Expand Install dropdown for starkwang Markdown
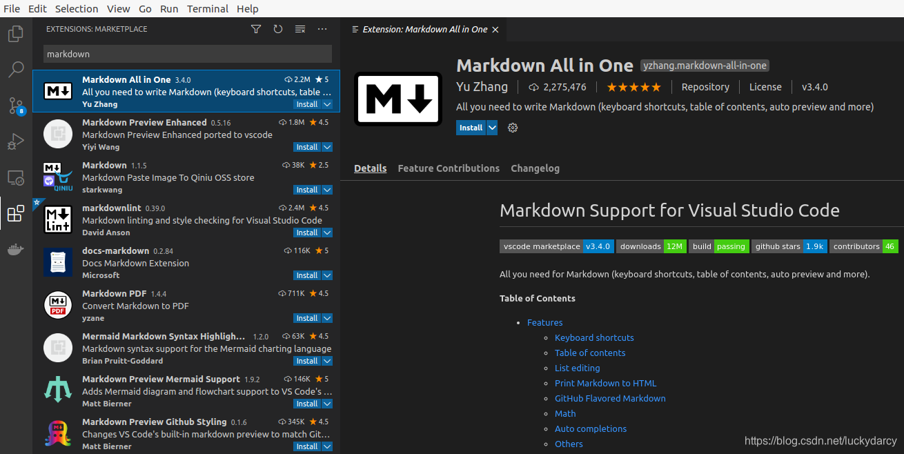The image size is (904, 454). pos(327,190)
